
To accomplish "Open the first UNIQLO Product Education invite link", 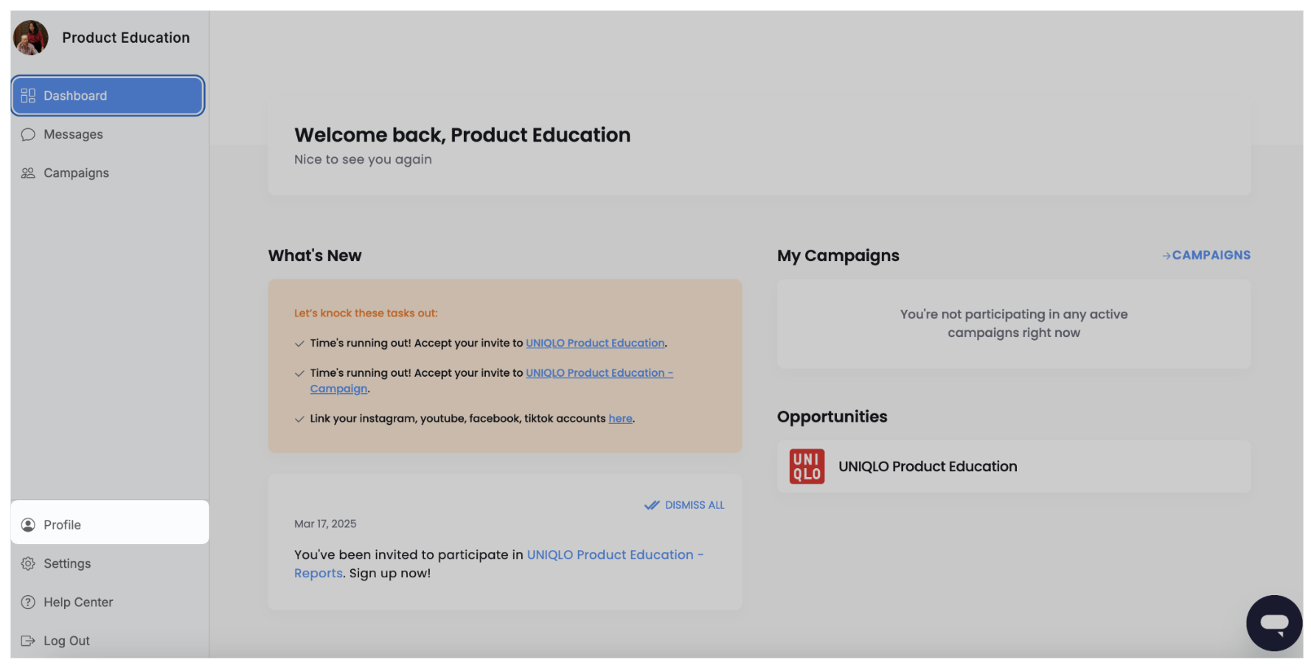I will pyautogui.click(x=595, y=343).
